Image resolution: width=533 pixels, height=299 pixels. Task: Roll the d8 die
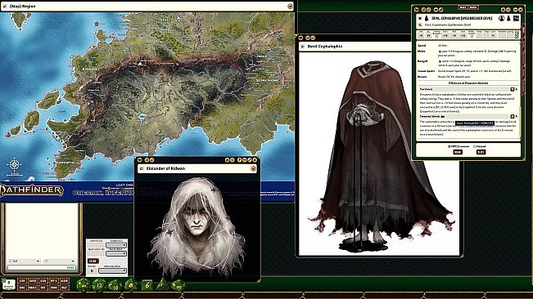(x=130, y=285)
